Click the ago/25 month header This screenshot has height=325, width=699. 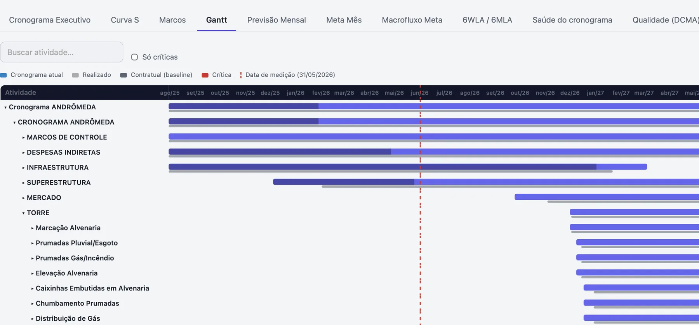170,93
